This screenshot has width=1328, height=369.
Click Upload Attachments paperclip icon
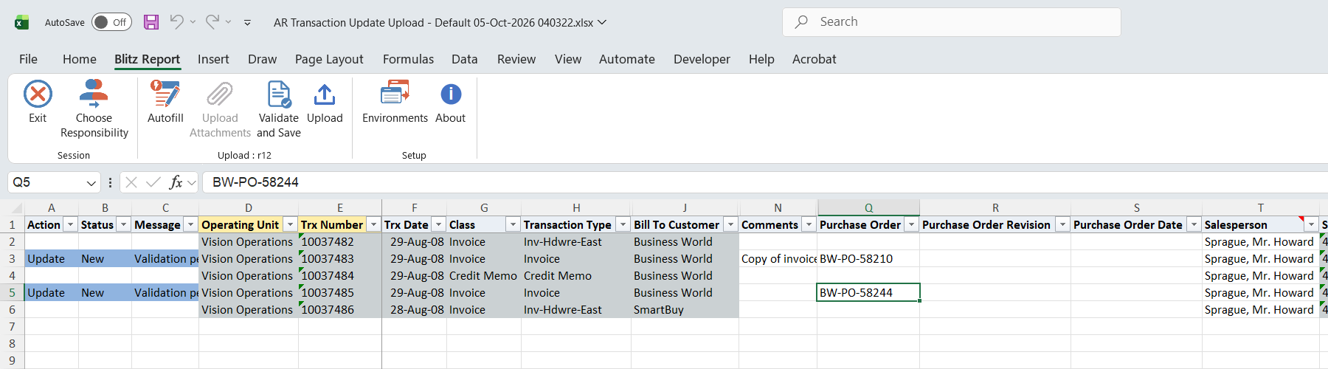(220, 94)
